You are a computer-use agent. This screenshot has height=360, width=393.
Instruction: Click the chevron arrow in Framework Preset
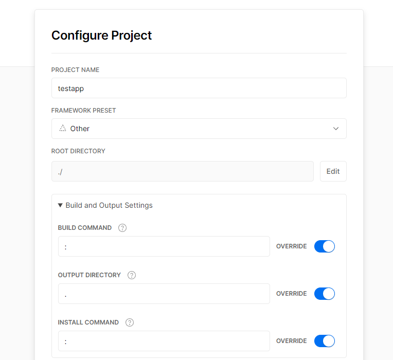(336, 129)
